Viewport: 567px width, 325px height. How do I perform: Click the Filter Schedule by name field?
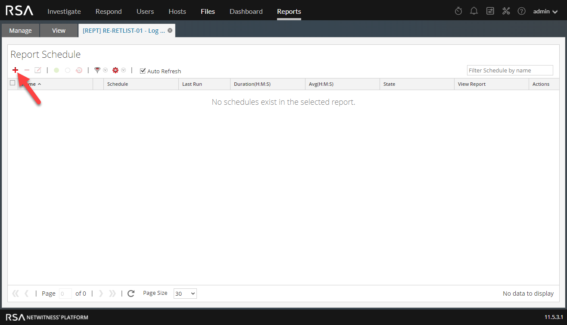[x=510, y=70]
